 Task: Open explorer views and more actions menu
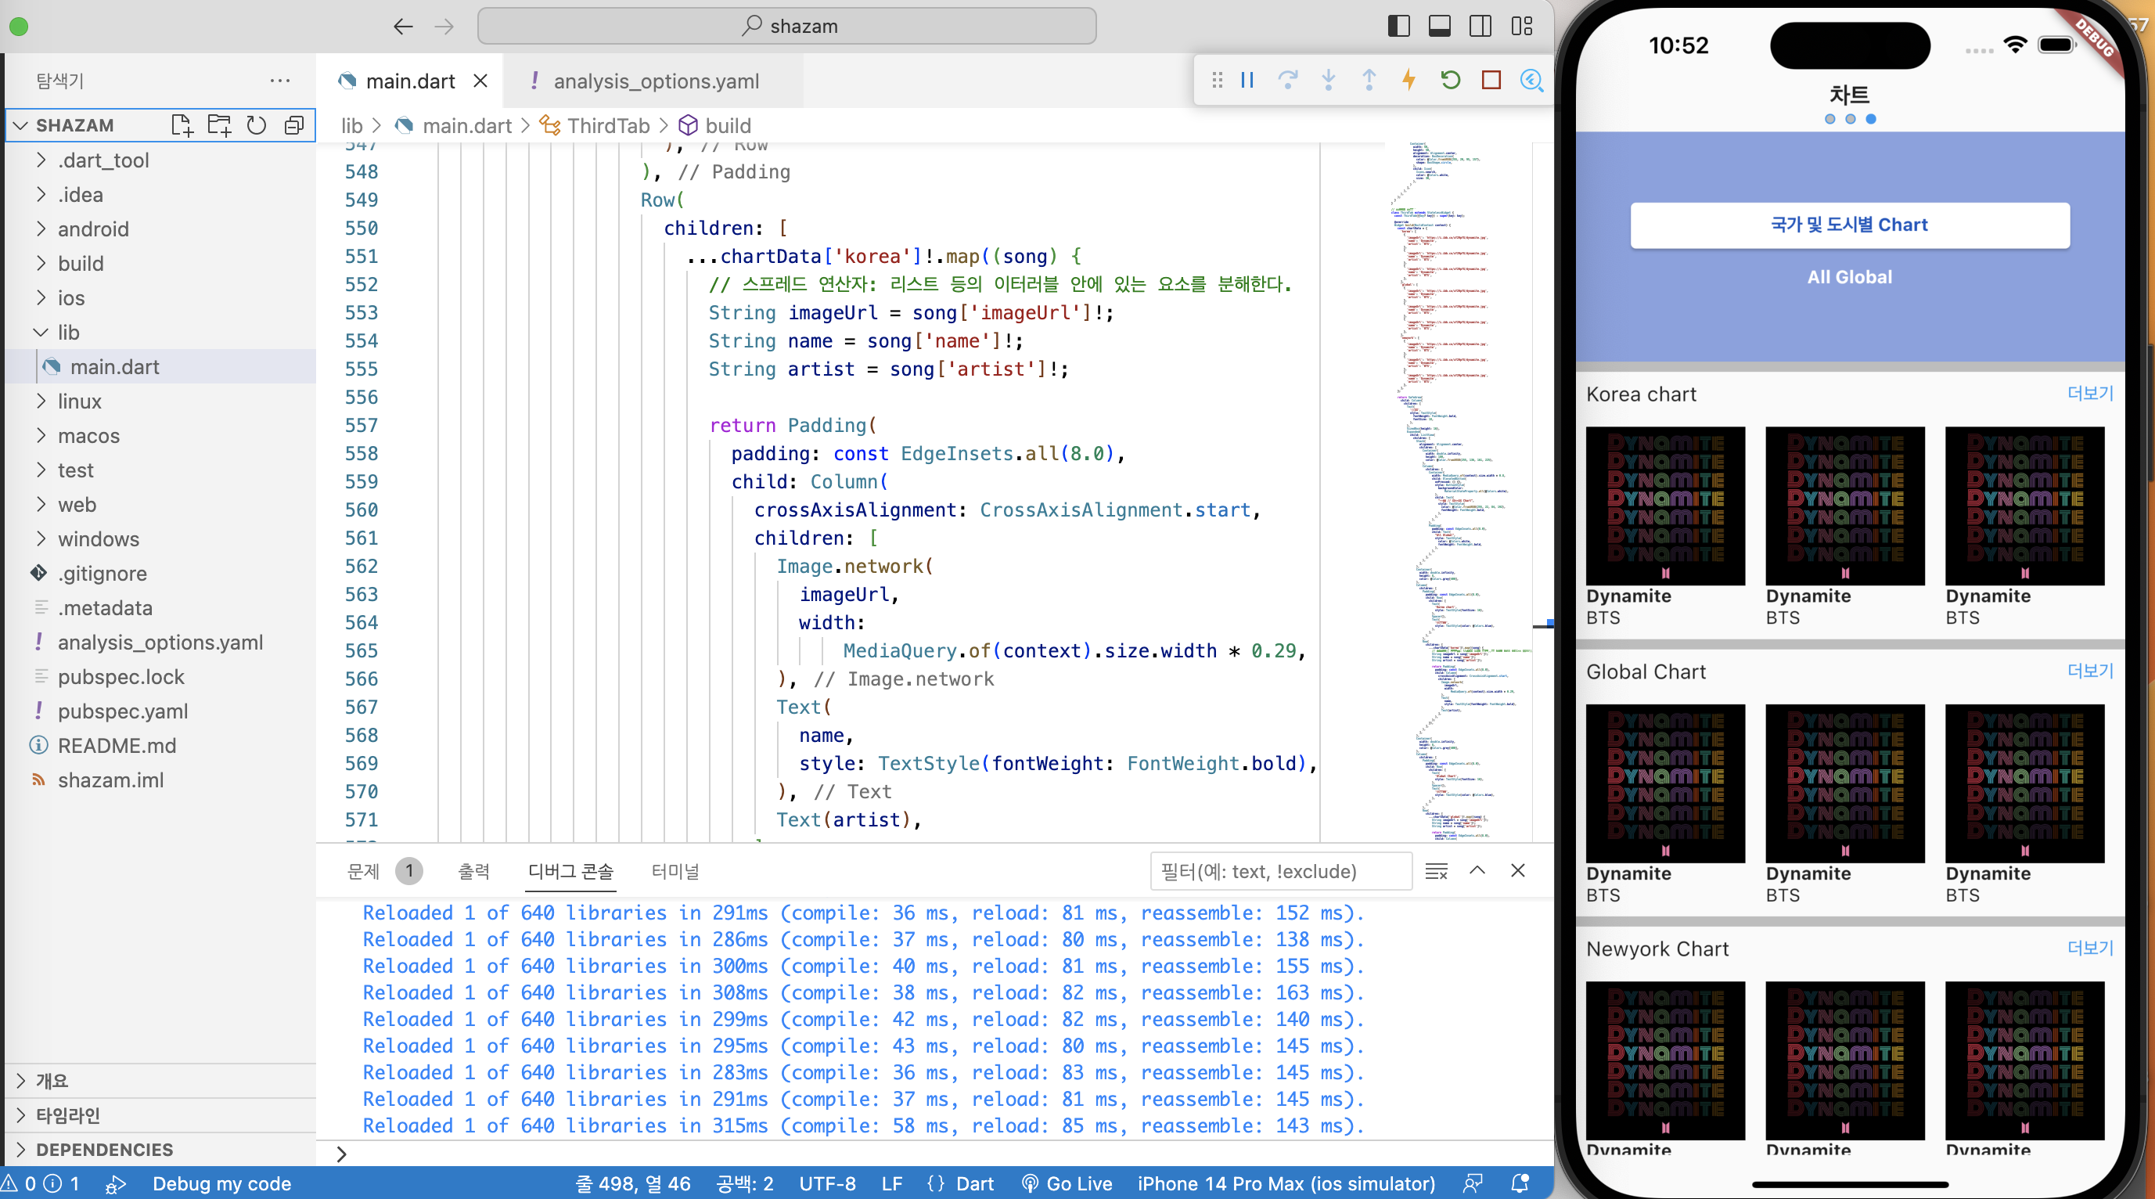[x=280, y=81]
